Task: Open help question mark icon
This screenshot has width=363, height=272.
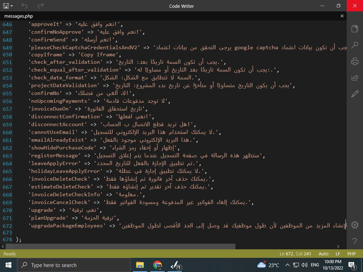Action: point(354,241)
